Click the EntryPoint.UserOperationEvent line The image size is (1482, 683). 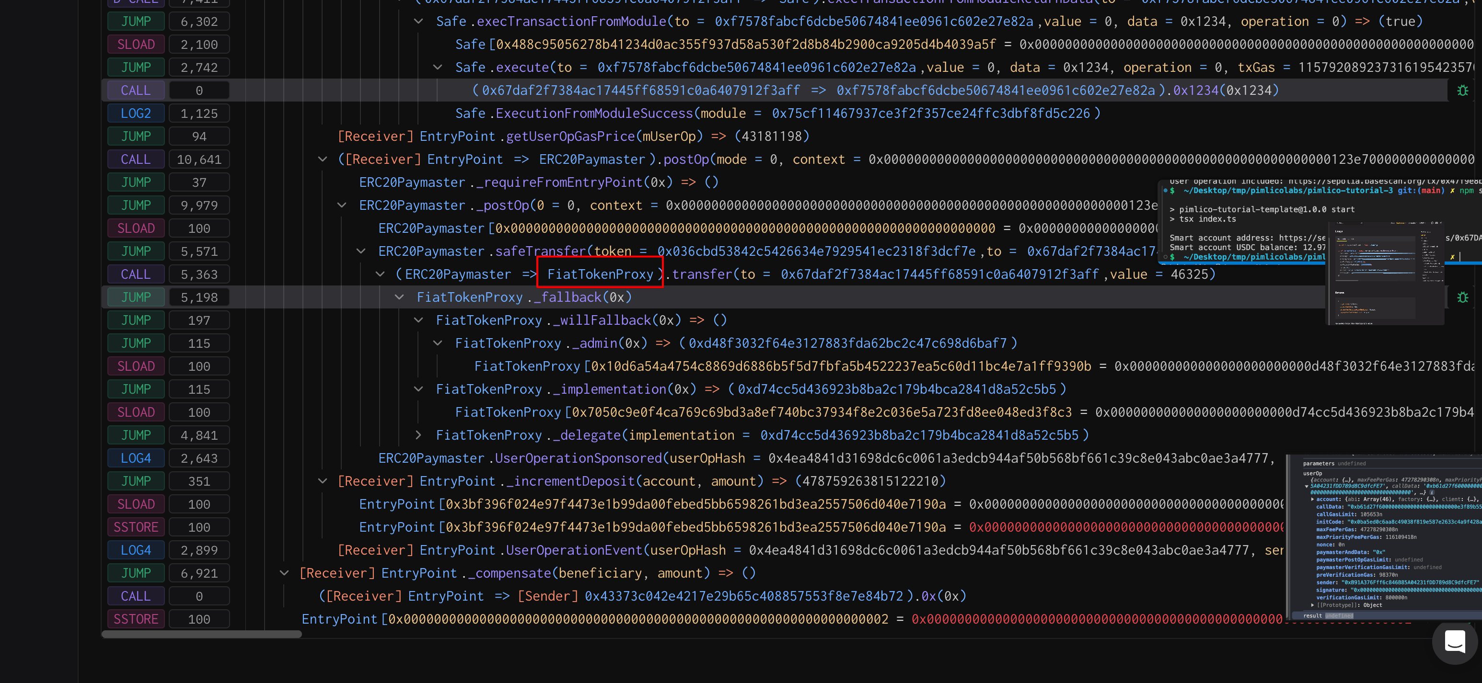tap(810, 550)
